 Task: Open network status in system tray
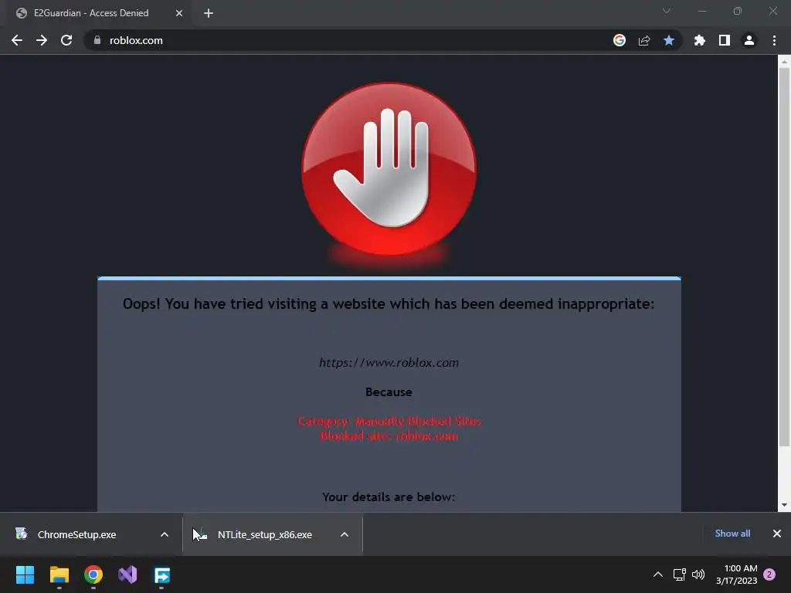pyautogui.click(x=680, y=574)
